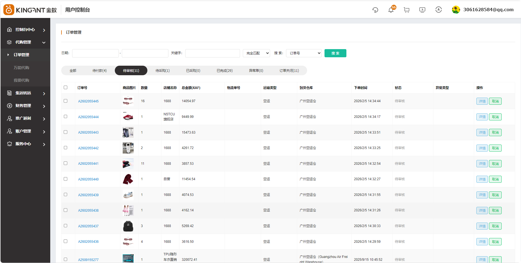Click the notification bell icon
This screenshot has width=521, height=263.
[391, 10]
